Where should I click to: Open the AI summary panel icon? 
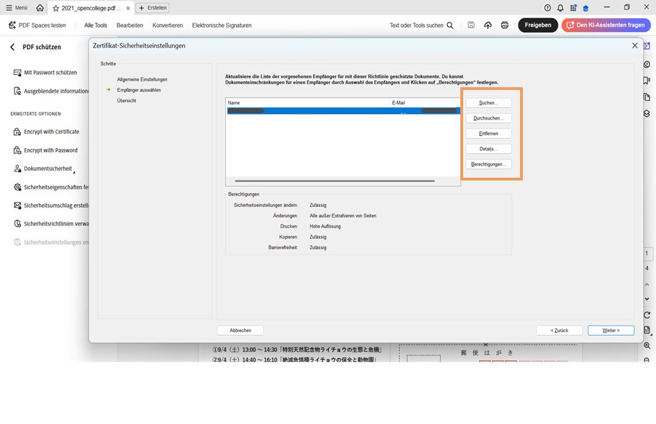coord(647,46)
